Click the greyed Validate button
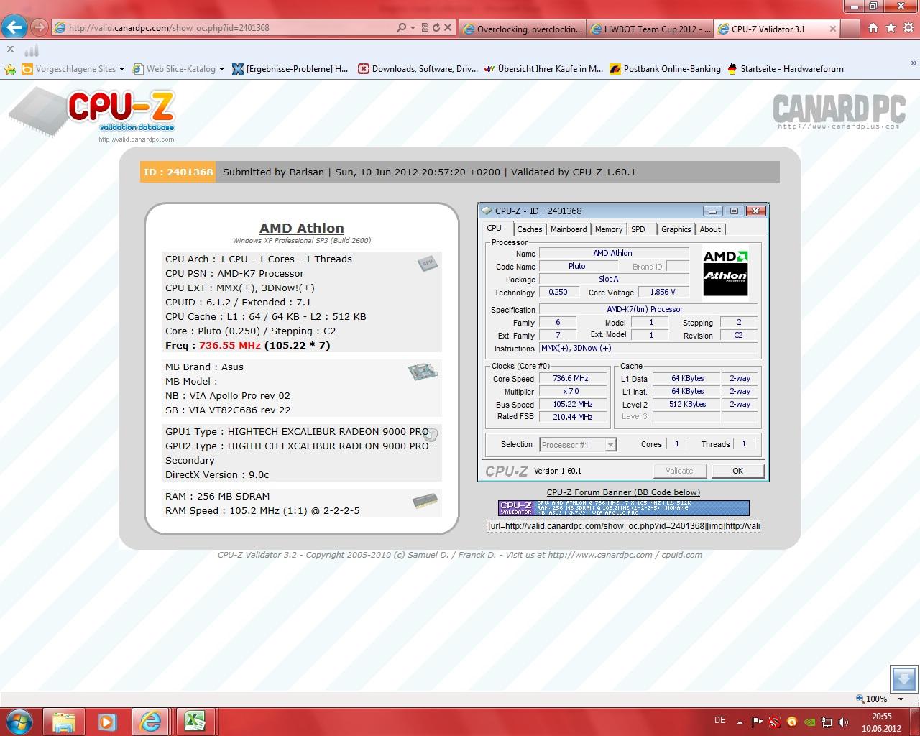Screen dimensions: 920x736 [679, 471]
